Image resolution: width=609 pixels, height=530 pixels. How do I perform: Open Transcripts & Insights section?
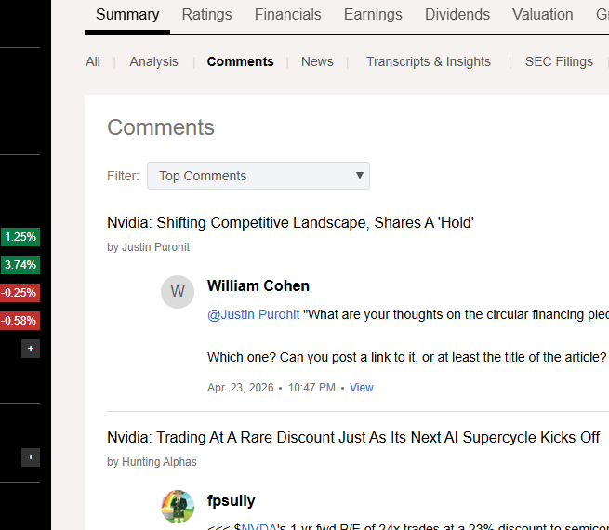pos(429,61)
